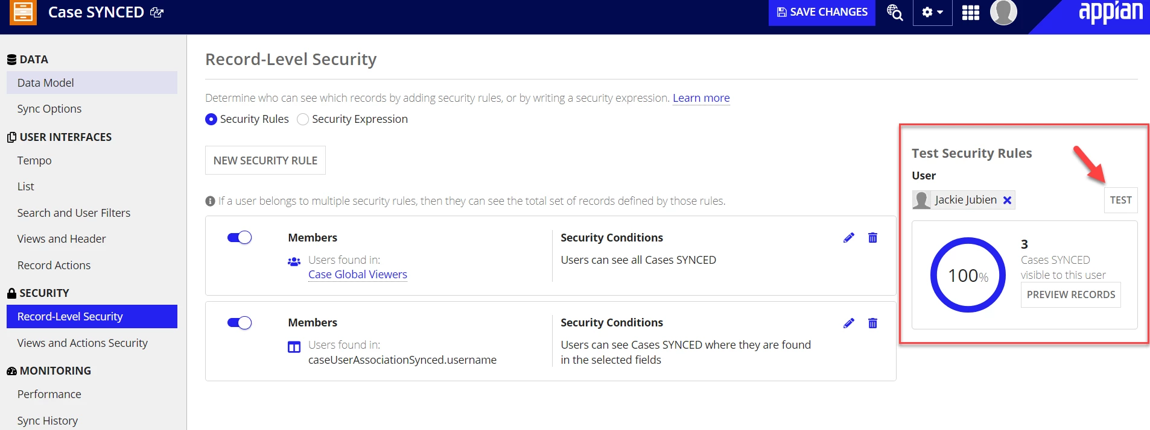
Task: Click the USER INTERFACES section icon
Action: coord(11,137)
